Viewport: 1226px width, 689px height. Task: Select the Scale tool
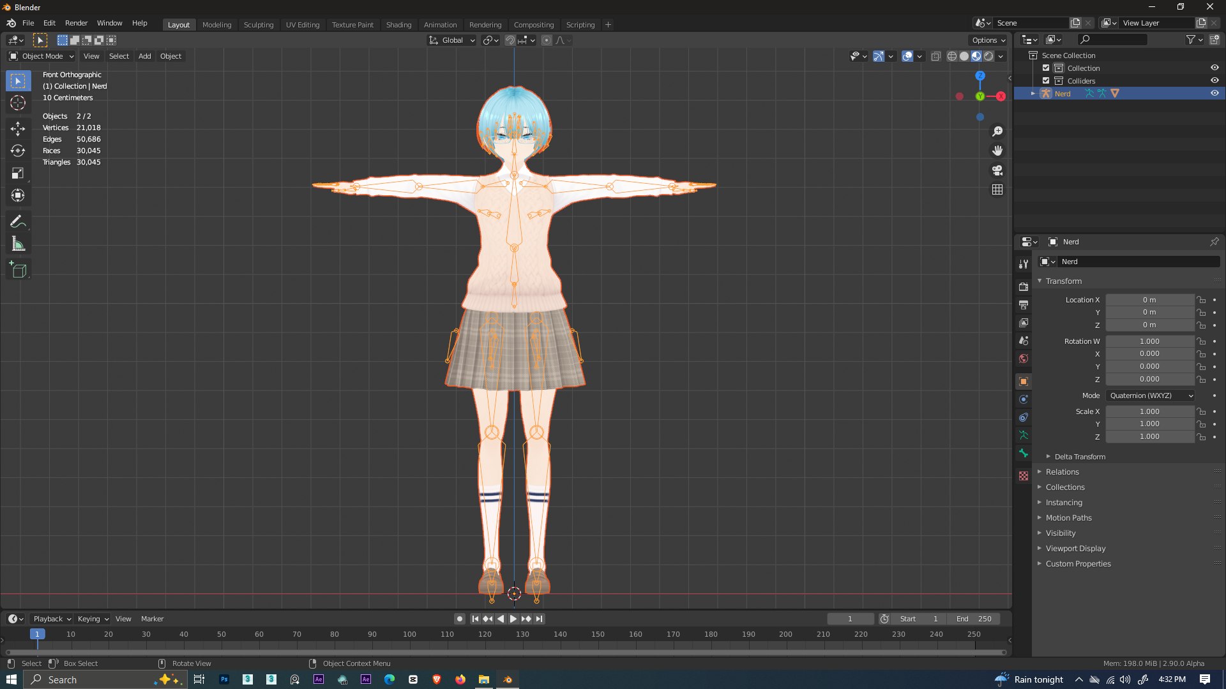tap(18, 173)
